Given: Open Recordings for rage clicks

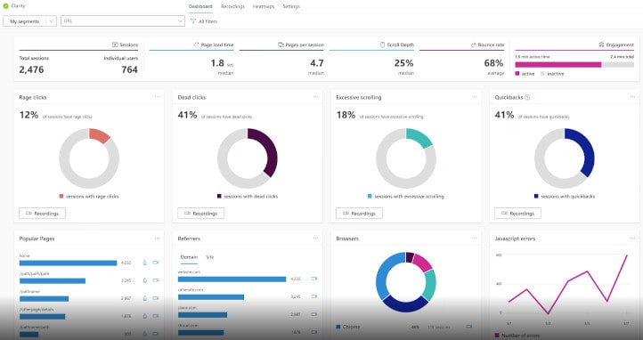Looking at the screenshot, I should [42, 214].
